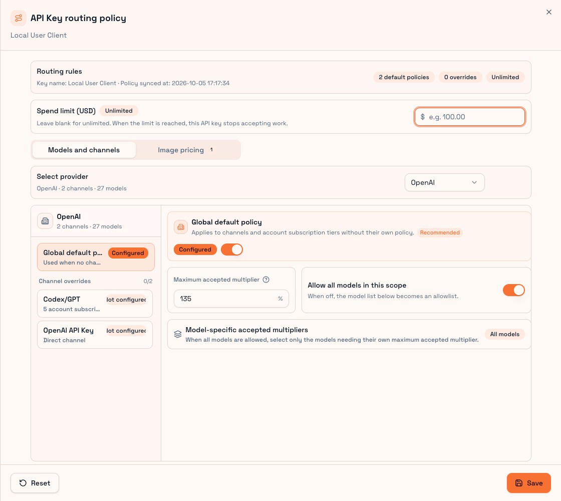Click the Not configured badge on OpenAI API Key
This screenshot has width=561, height=501.
point(126,331)
